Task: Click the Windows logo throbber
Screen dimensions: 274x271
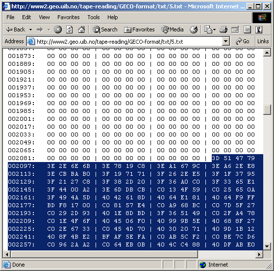Action: click(262, 18)
